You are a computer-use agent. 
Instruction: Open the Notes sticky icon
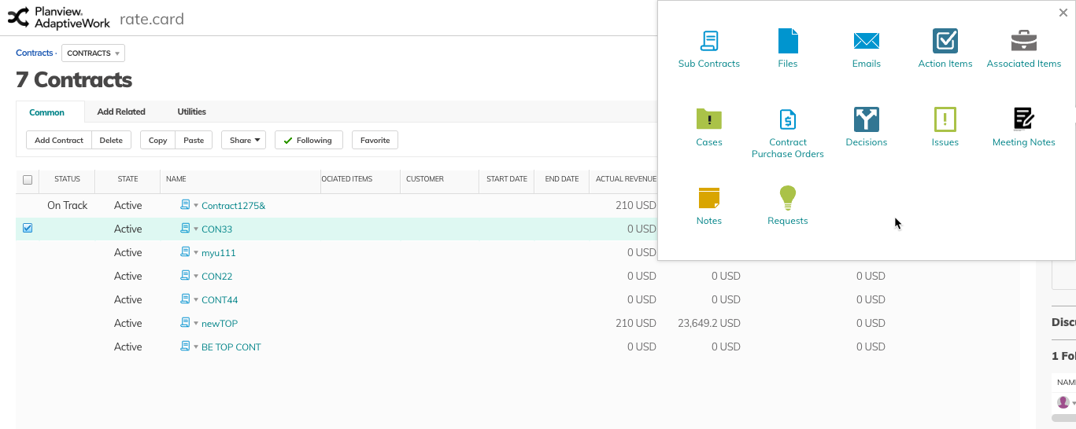click(x=709, y=198)
